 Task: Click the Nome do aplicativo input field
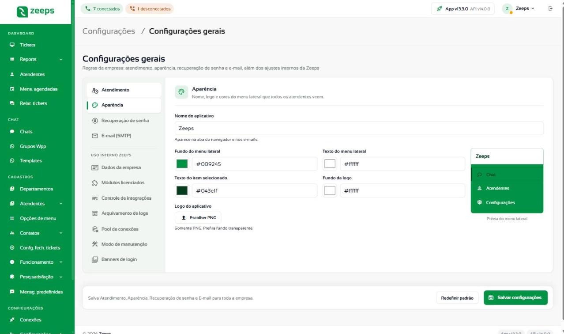coord(359,128)
